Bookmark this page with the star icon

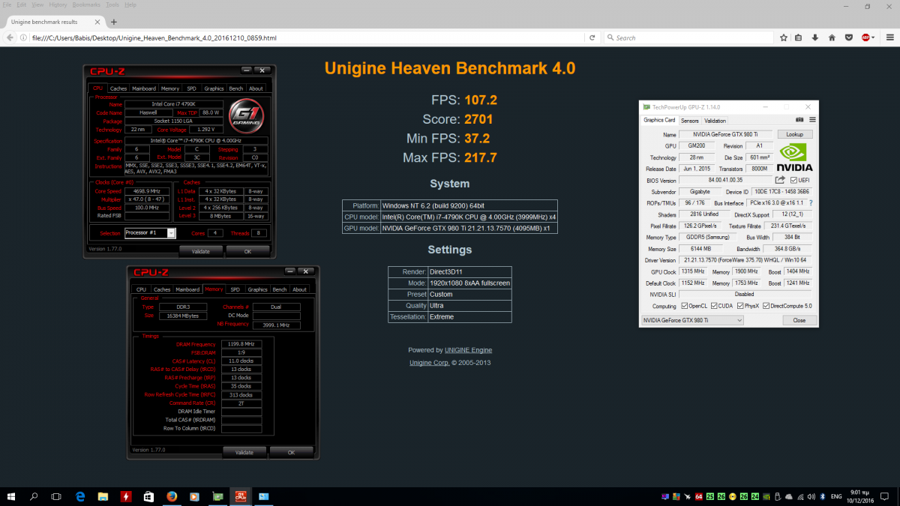pos(783,37)
